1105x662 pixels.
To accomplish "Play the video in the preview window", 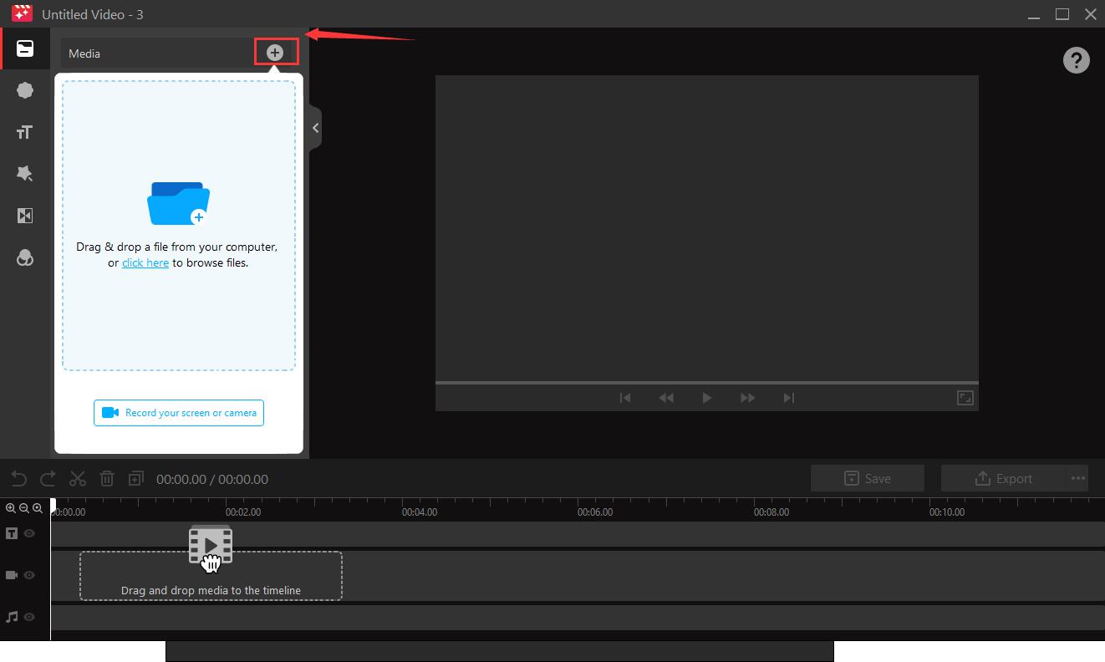I will [x=706, y=397].
